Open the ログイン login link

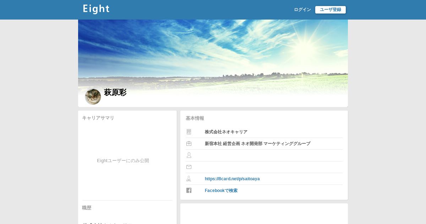(302, 10)
